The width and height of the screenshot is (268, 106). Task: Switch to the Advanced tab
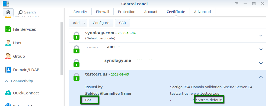[x=202, y=12]
